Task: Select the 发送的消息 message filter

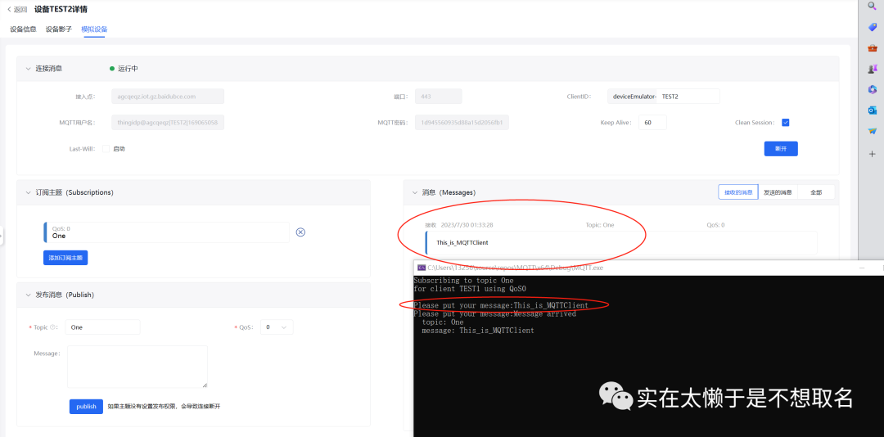Action: tap(777, 192)
